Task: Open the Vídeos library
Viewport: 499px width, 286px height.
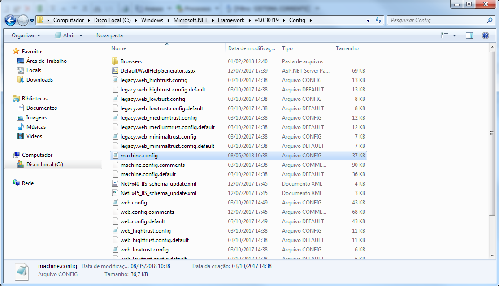Action: [34, 136]
